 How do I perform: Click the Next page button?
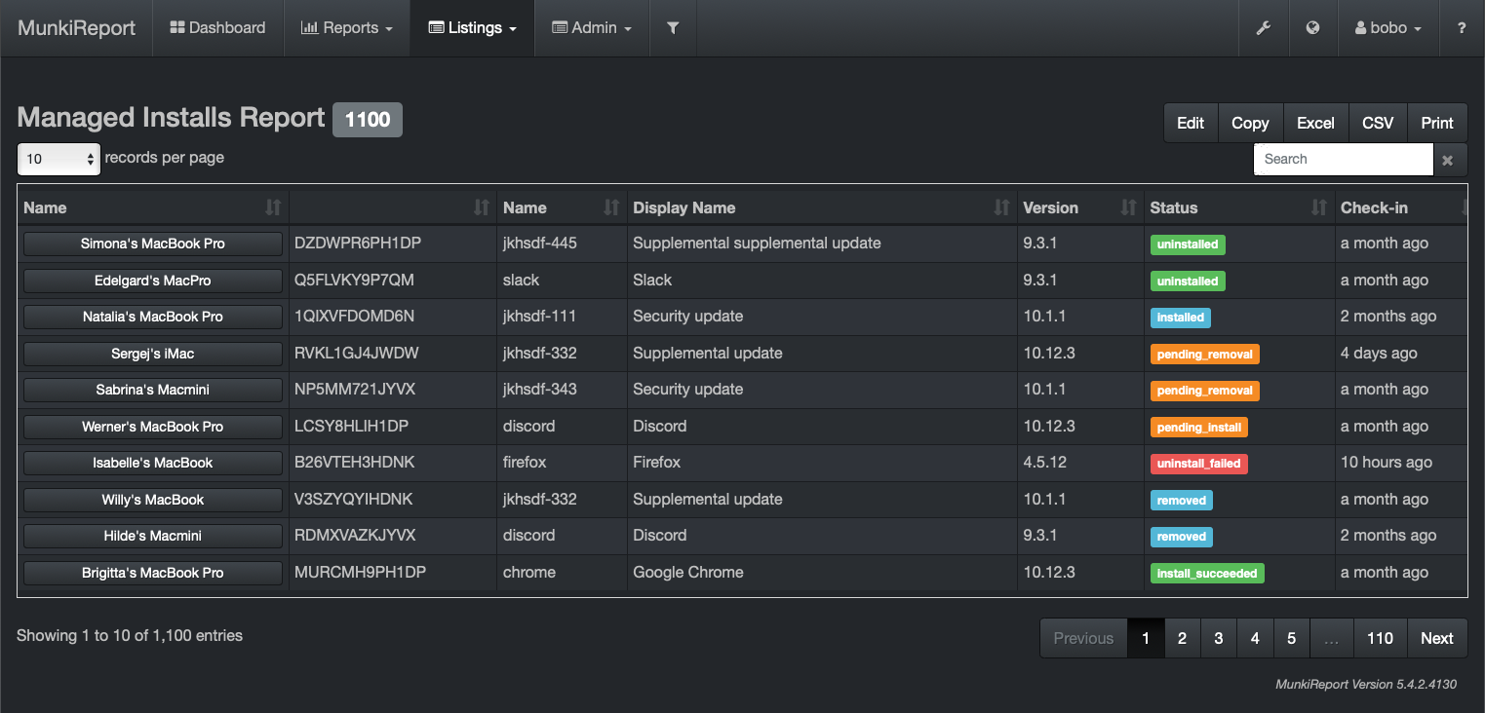1437,638
